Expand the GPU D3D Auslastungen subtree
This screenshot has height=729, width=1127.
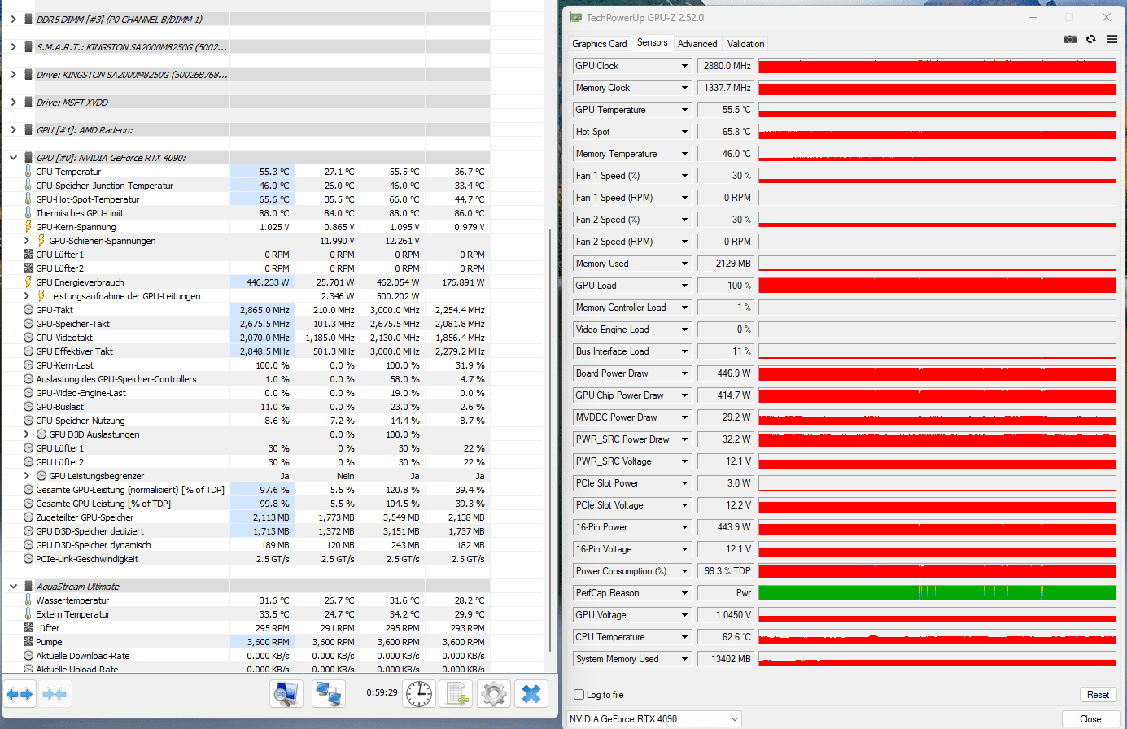click(x=26, y=434)
